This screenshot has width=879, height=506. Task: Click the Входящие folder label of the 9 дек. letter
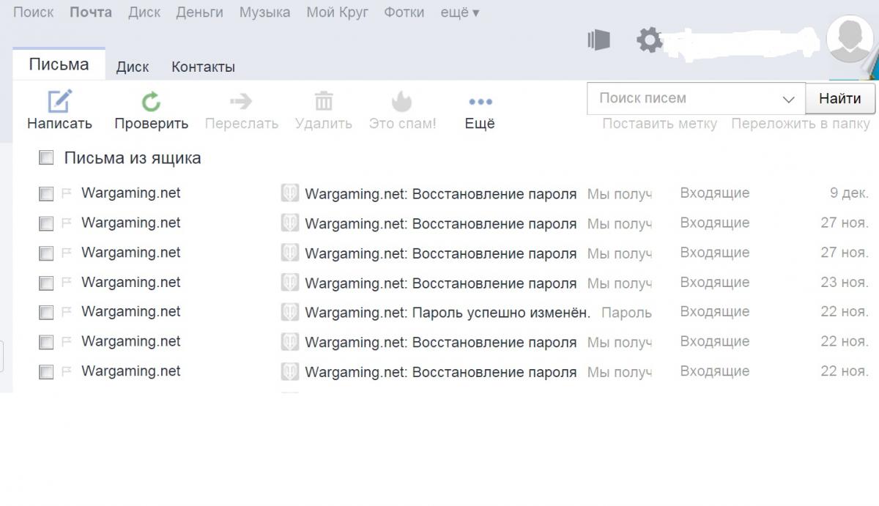[x=715, y=193]
